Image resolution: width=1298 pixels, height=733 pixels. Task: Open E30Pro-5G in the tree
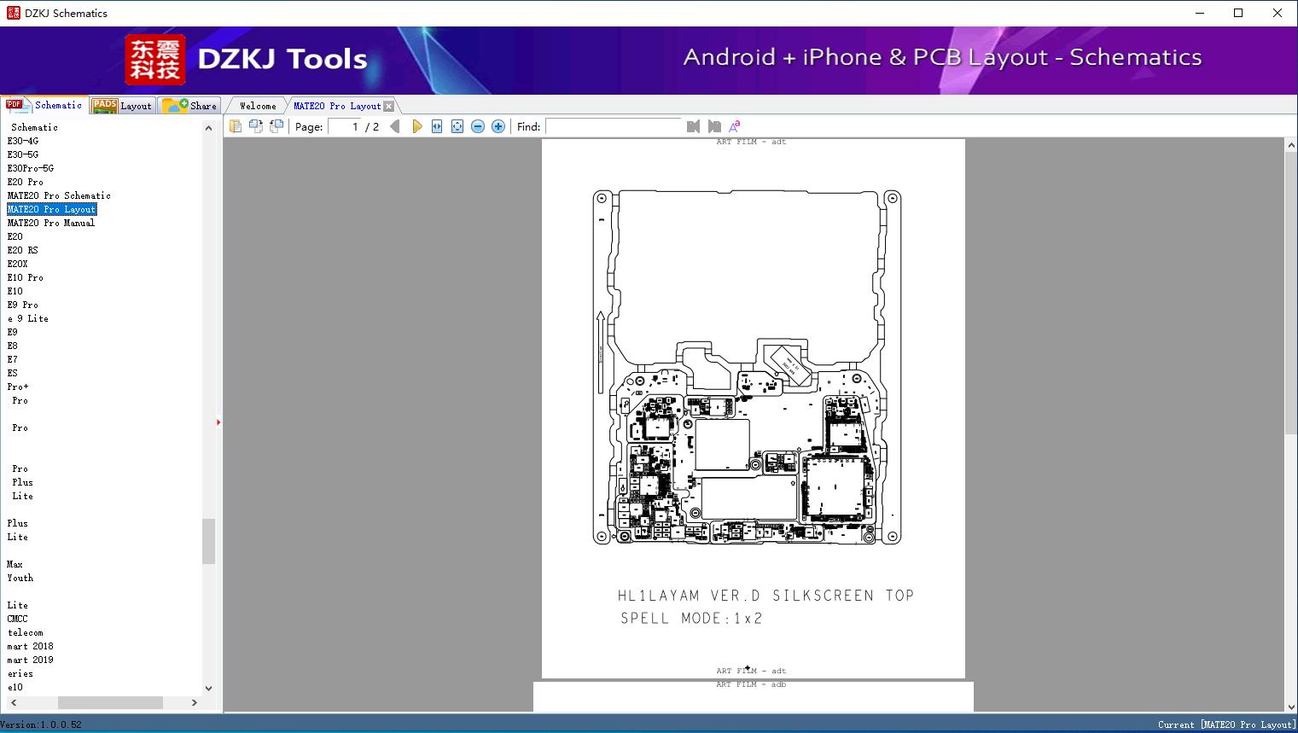point(31,168)
